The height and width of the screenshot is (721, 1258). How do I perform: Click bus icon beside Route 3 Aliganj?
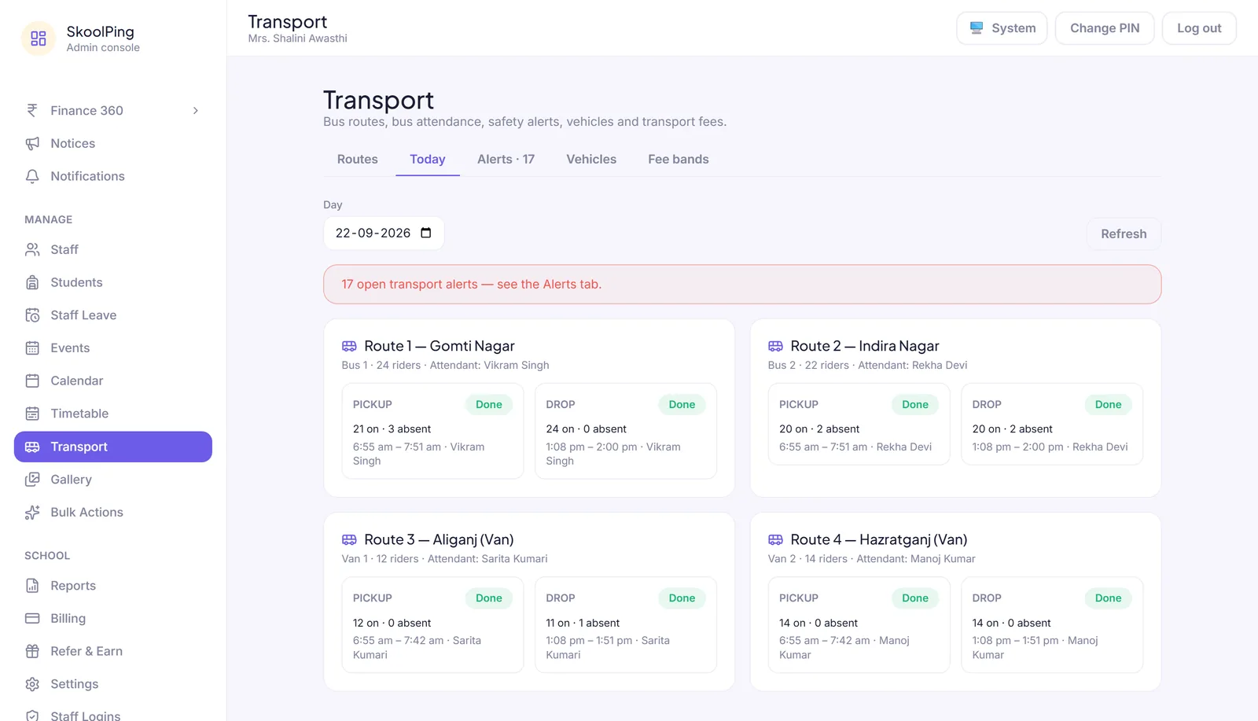(349, 540)
